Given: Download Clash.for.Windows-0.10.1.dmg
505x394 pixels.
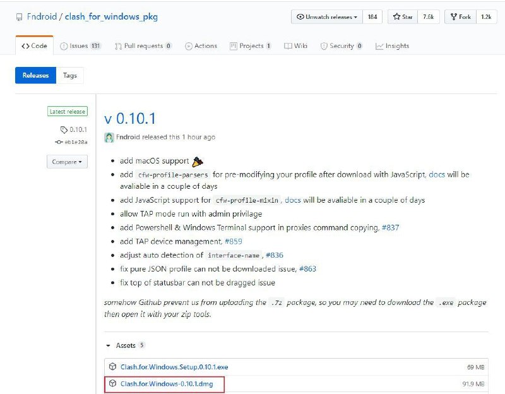Looking at the screenshot, I should coord(170,384).
